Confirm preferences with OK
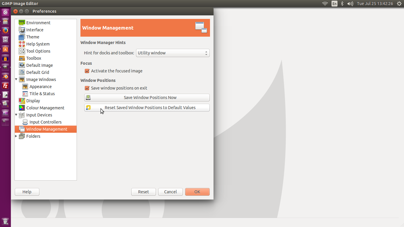The width and height of the screenshot is (404, 227). click(x=197, y=192)
